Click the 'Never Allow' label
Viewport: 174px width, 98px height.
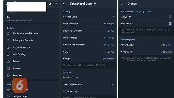coord(126,52)
